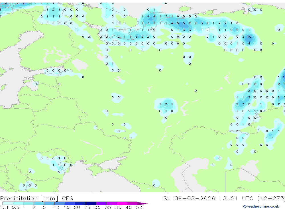
Task: Click the purple arrow tip above 50 mm
Action: (x=142, y=203)
